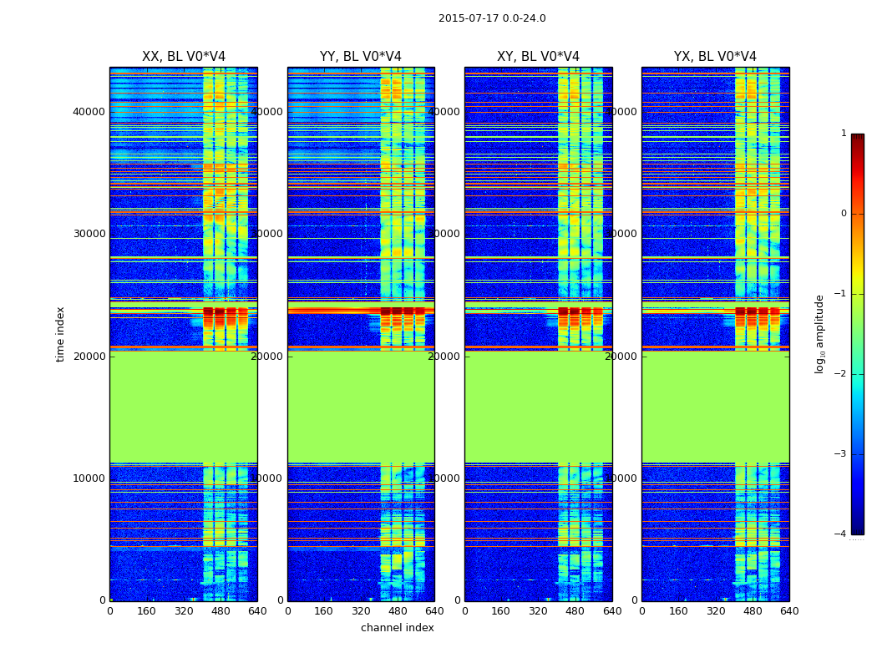The height and width of the screenshot is (668, 877).
Task: Click the 320 tick under XY panel
Action: coord(538,611)
